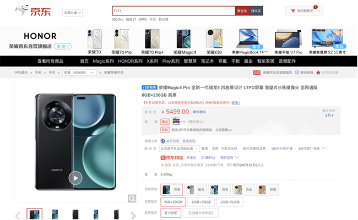
Task: Show next thumbnails with right arrow
Action: [x=133, y=215]
